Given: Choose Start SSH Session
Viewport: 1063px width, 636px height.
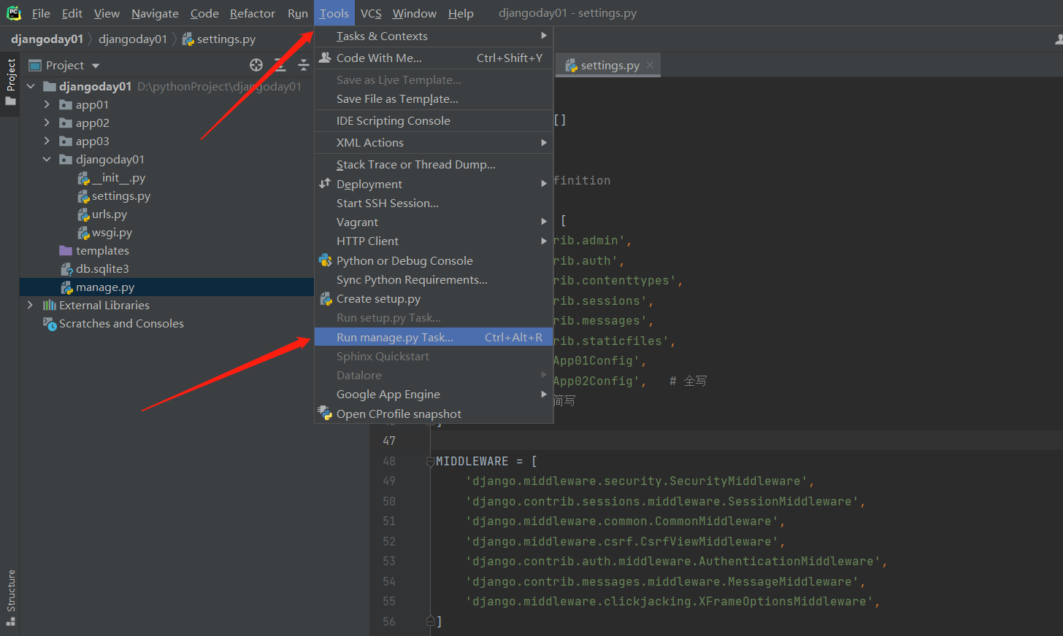Looking at the screenshot, I should (434, 203).
